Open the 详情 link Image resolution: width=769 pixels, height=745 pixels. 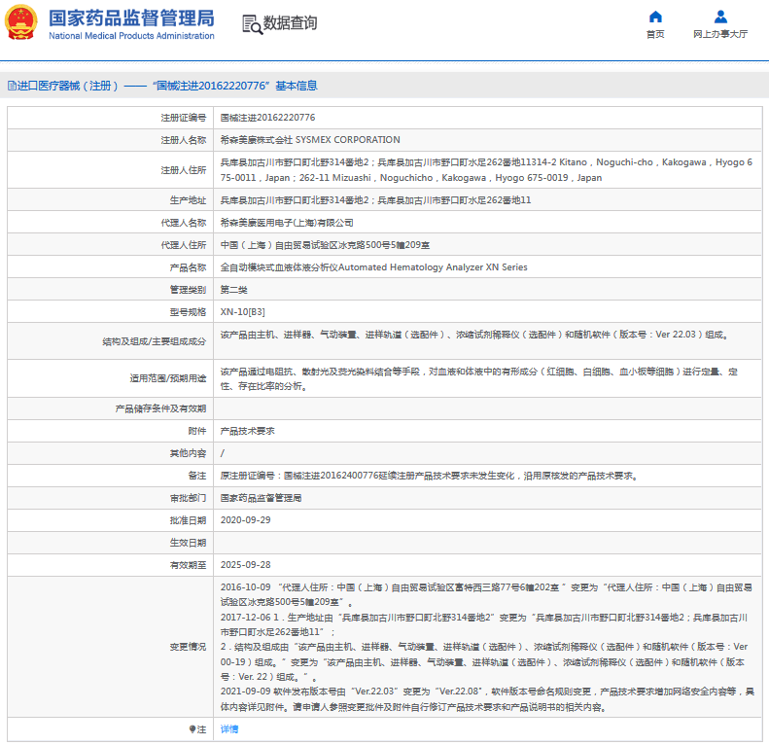[229, 729]
